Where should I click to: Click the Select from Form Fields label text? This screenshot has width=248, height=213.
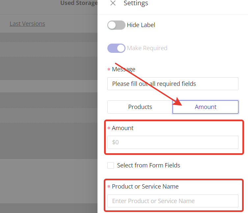click(149, 165)
